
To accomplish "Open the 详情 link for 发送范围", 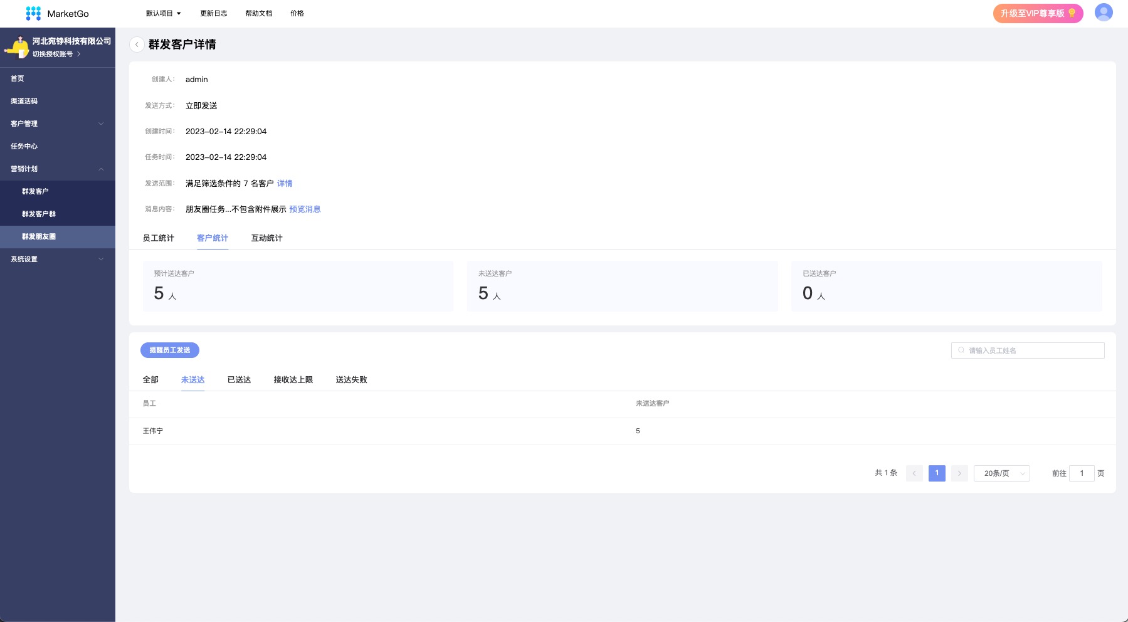I will (x=285, y=184).
